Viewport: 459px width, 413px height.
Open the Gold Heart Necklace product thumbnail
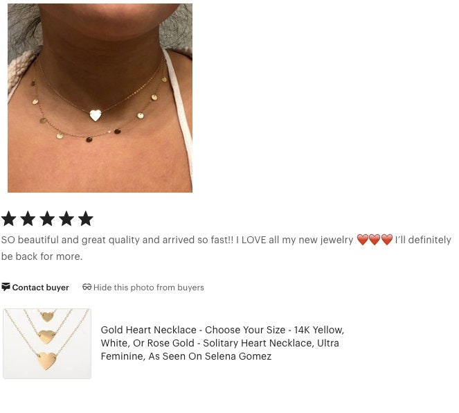pyautogui.click(x=47, y=343)
